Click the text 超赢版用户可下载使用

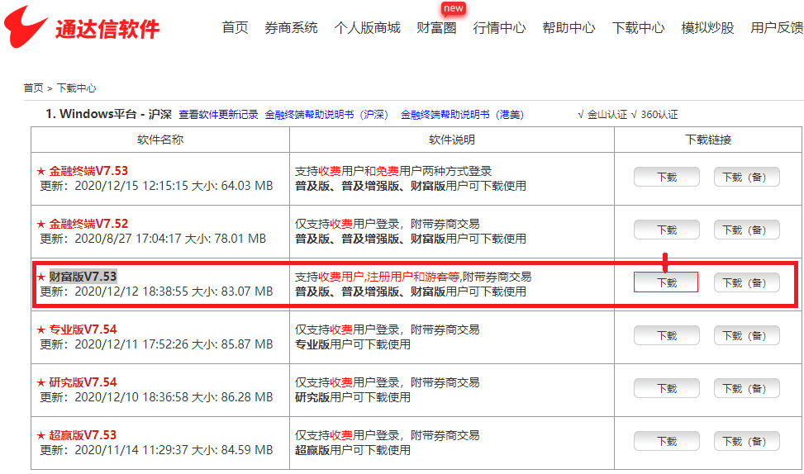click(353, 449)
